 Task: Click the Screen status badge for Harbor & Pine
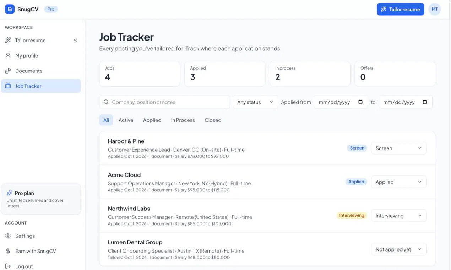(357, 148)
